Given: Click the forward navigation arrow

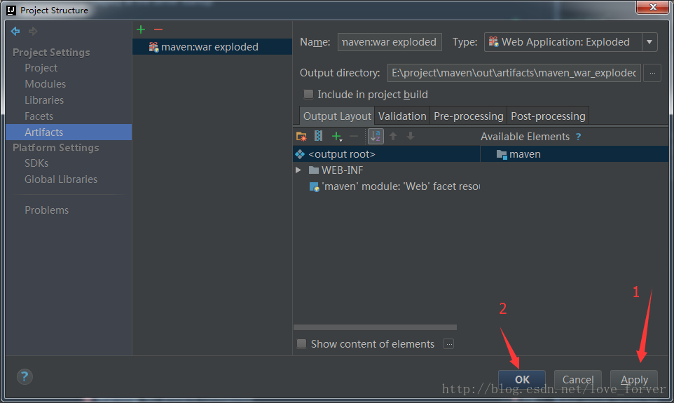Looking at the screenshot, I should click(33, 31).
